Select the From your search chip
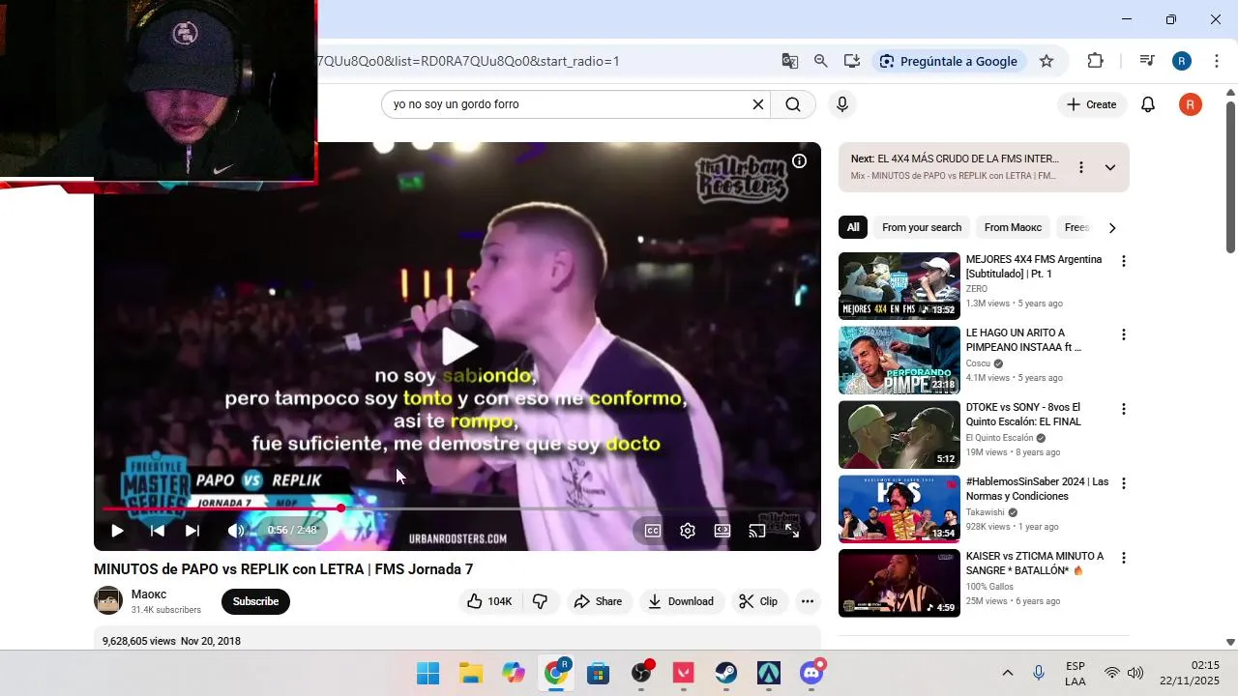Image resolution: width=1238 pixels, height=696 pixels. pyautogui.click(x=922, y=228)
